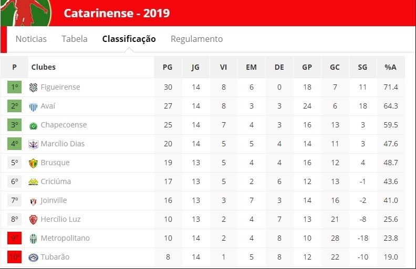Click the PG column header
The width and height of the screenshot is (416, 269).
[168, 67]
